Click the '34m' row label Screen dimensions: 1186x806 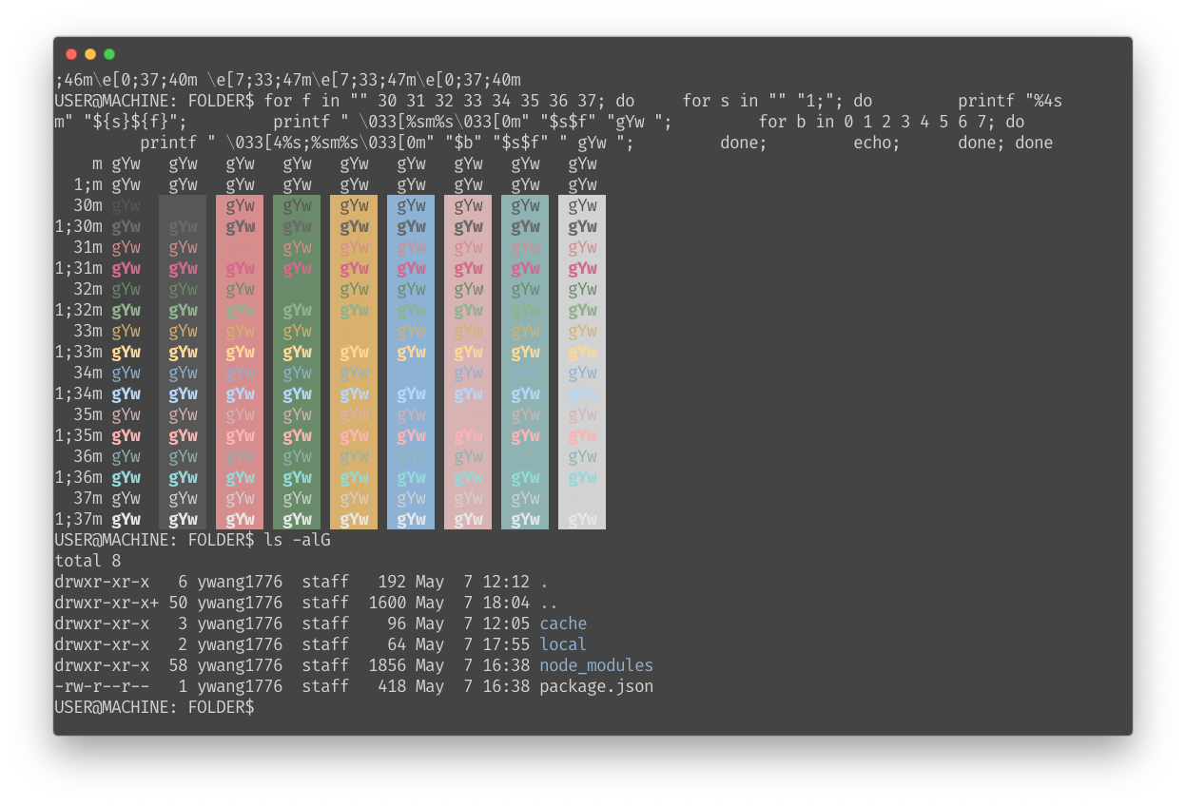click(87, 373)
